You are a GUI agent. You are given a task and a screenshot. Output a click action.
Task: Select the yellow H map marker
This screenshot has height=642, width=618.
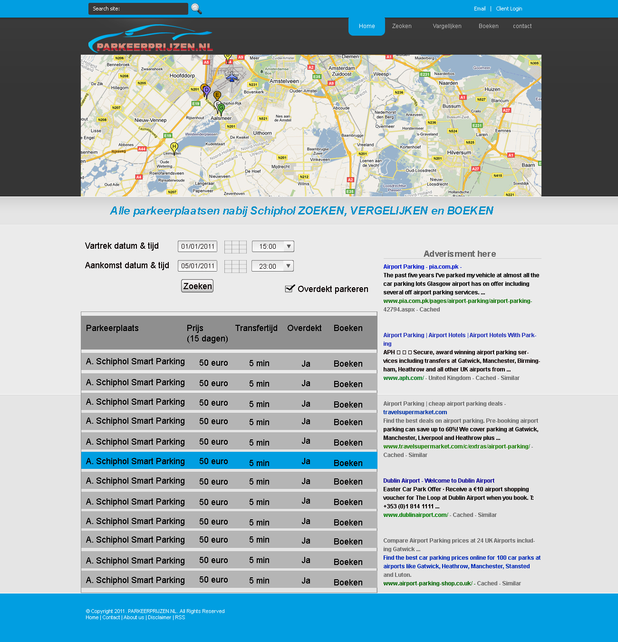tap(174, 147)
